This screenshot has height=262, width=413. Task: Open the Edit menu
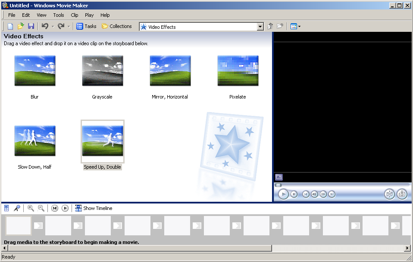[x=26, y=15]
